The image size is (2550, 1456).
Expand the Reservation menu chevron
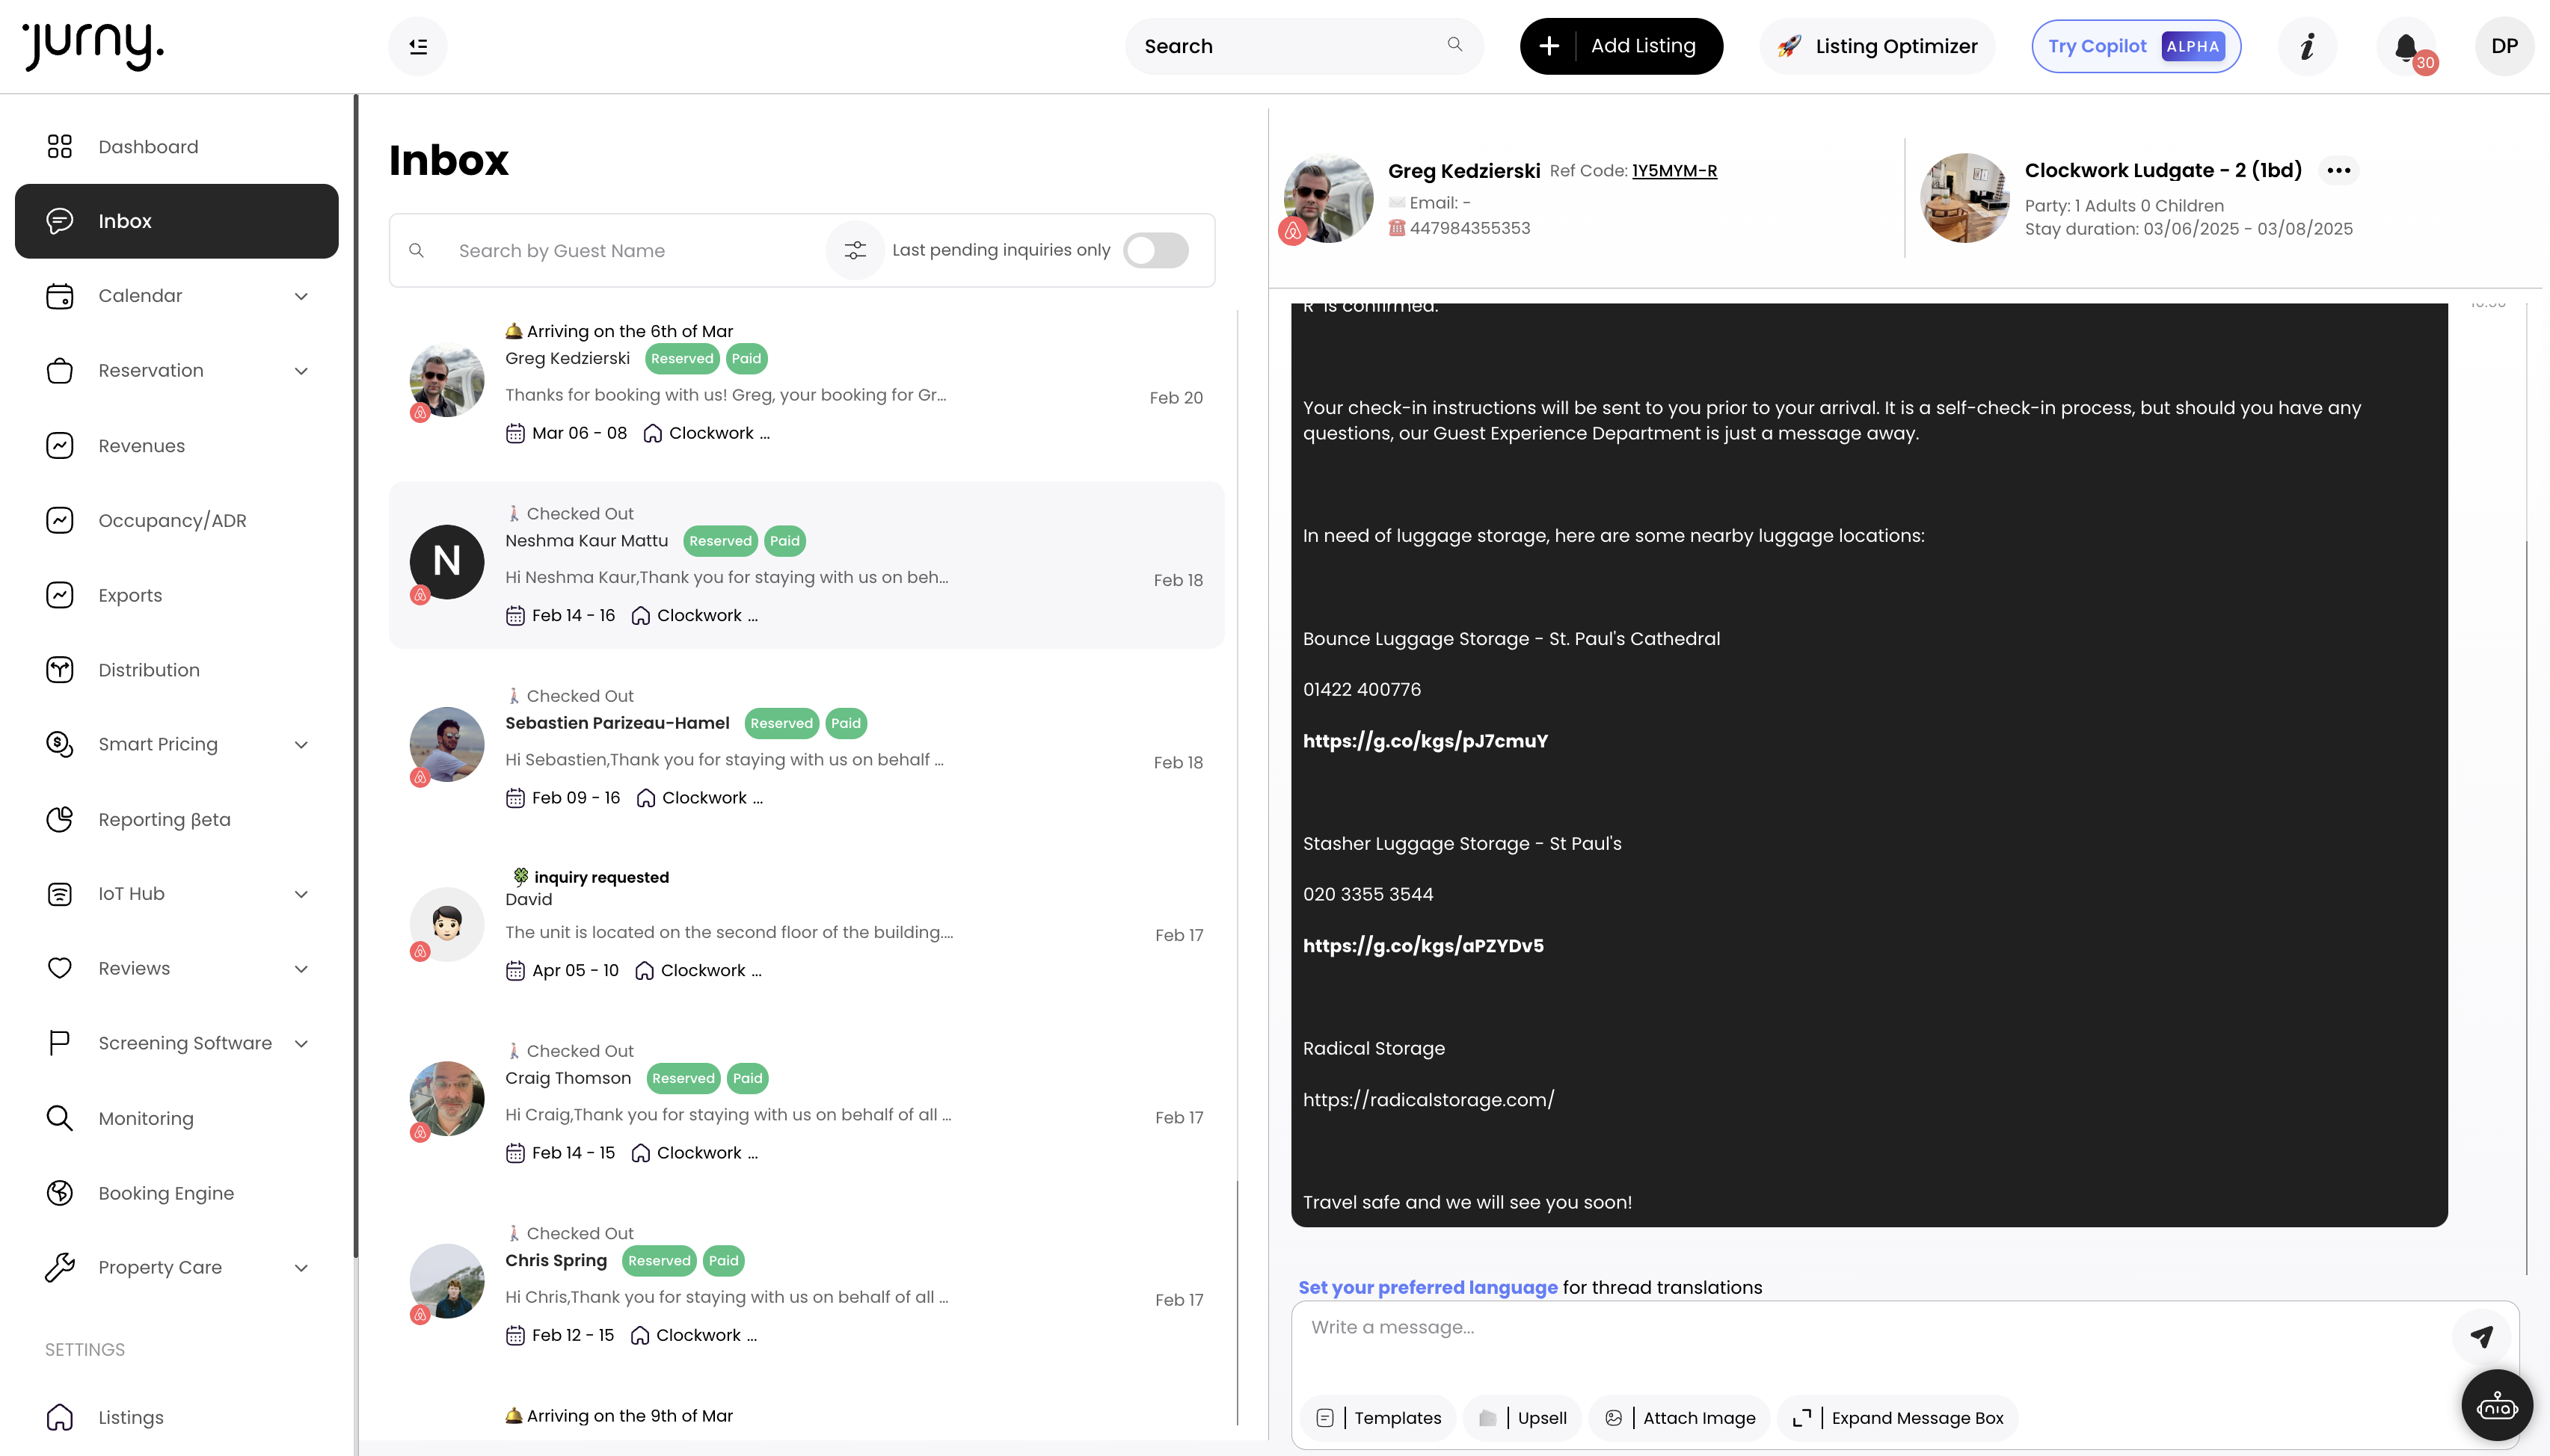coord(301,371)
